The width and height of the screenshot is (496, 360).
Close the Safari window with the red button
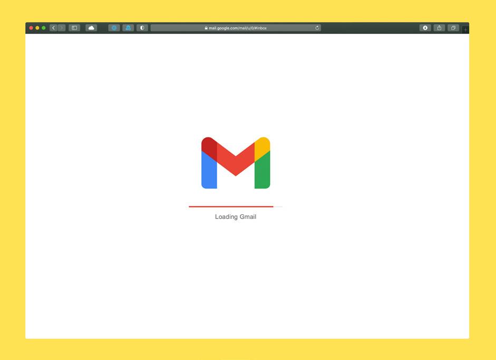31,28
